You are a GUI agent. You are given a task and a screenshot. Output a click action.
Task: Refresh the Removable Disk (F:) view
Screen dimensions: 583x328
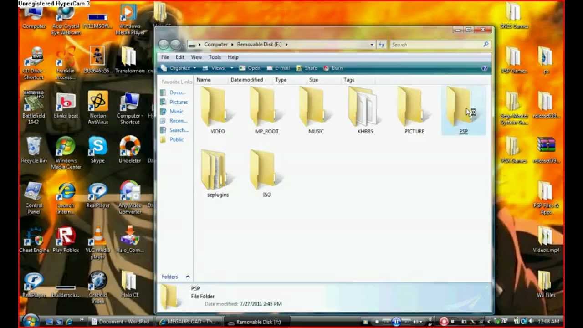[382, 45]
